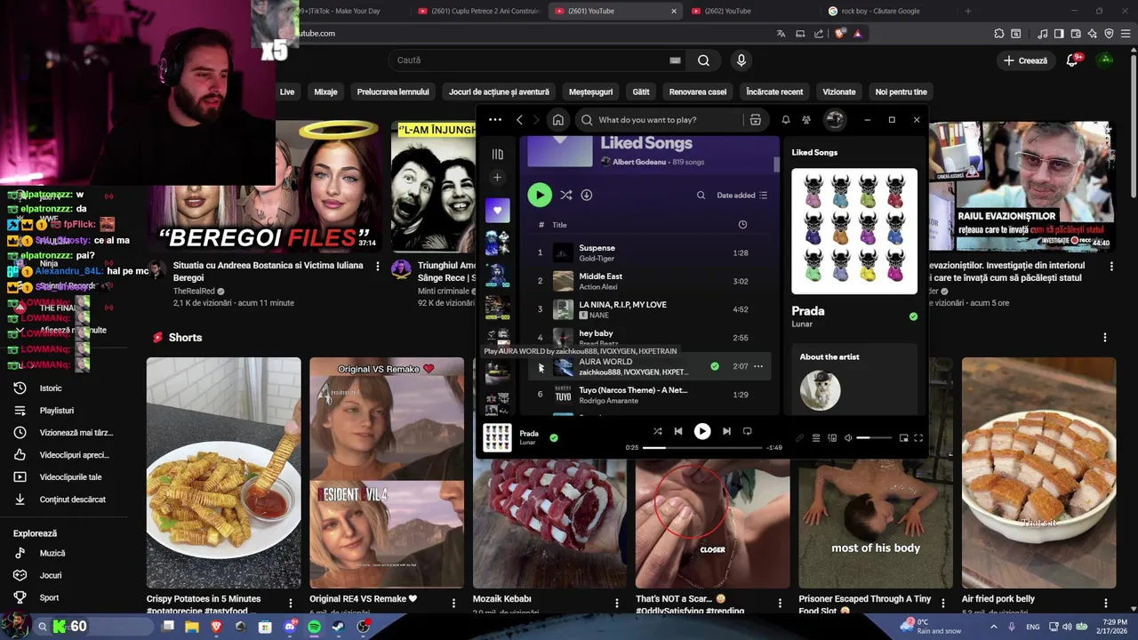
Task: Open the YouTube on-screen keyboard icon
Action: [x=675, y=60]
